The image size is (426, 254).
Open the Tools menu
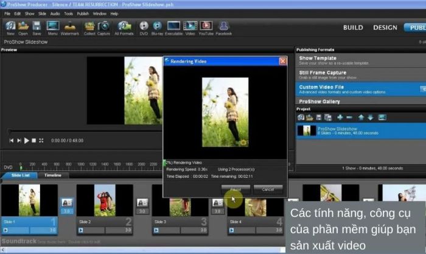[68, 13]
